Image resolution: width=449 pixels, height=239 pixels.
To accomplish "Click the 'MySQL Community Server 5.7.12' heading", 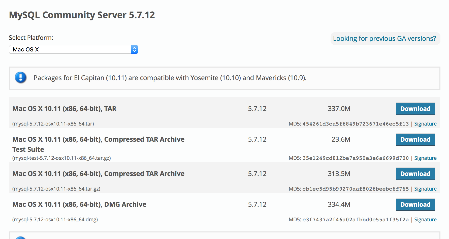I will (x=82, y=15).
